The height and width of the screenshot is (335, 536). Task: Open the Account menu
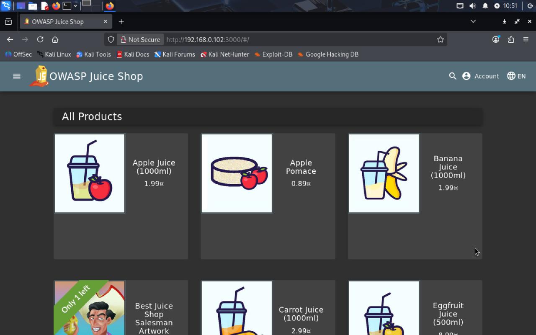click(x=481, y=76)
